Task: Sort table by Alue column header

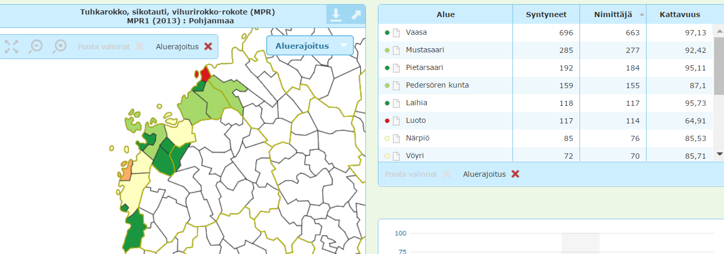Action: point(445,15)
